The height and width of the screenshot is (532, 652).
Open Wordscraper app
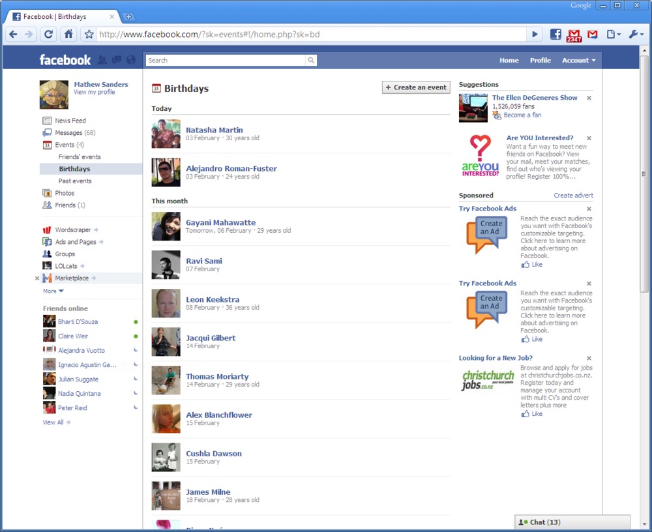tap(72, 229)
